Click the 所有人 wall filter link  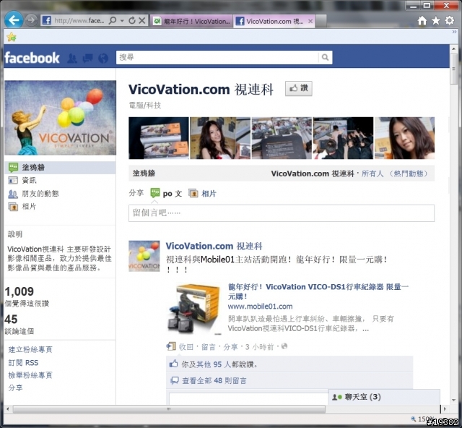tap(372, 174)
